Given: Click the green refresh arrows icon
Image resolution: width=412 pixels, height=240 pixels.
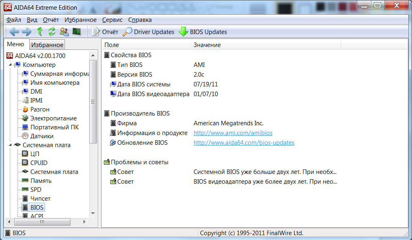Looking at the screenshot, I should click(x=52, y=32).
